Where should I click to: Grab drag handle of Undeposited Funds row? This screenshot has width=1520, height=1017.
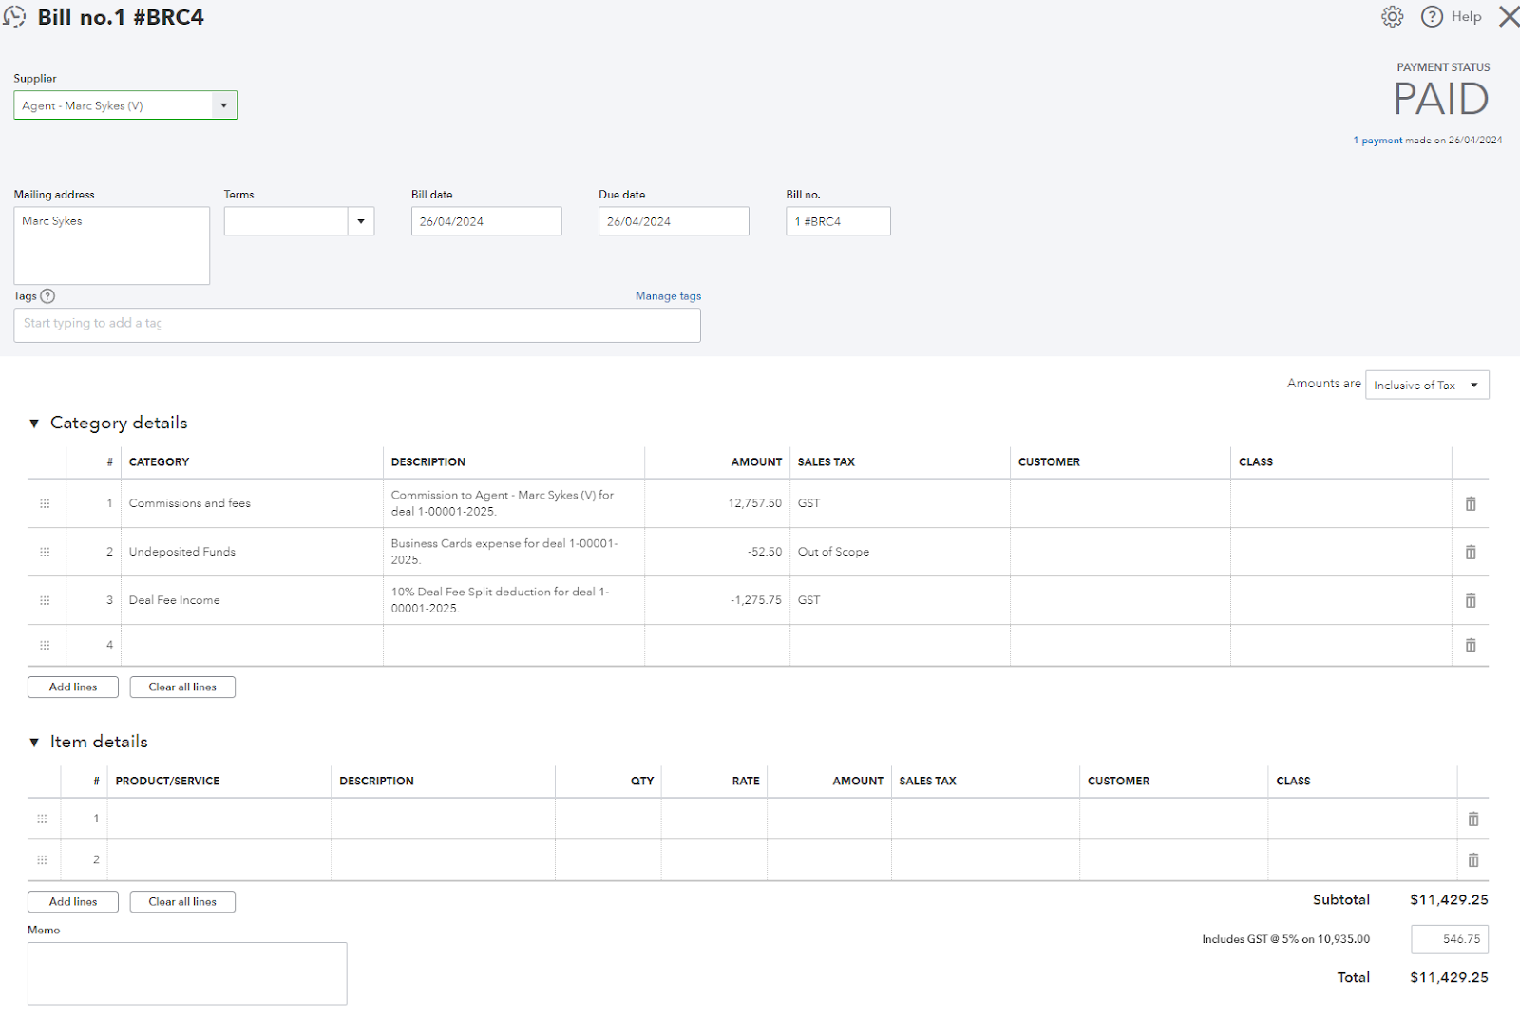45,552
